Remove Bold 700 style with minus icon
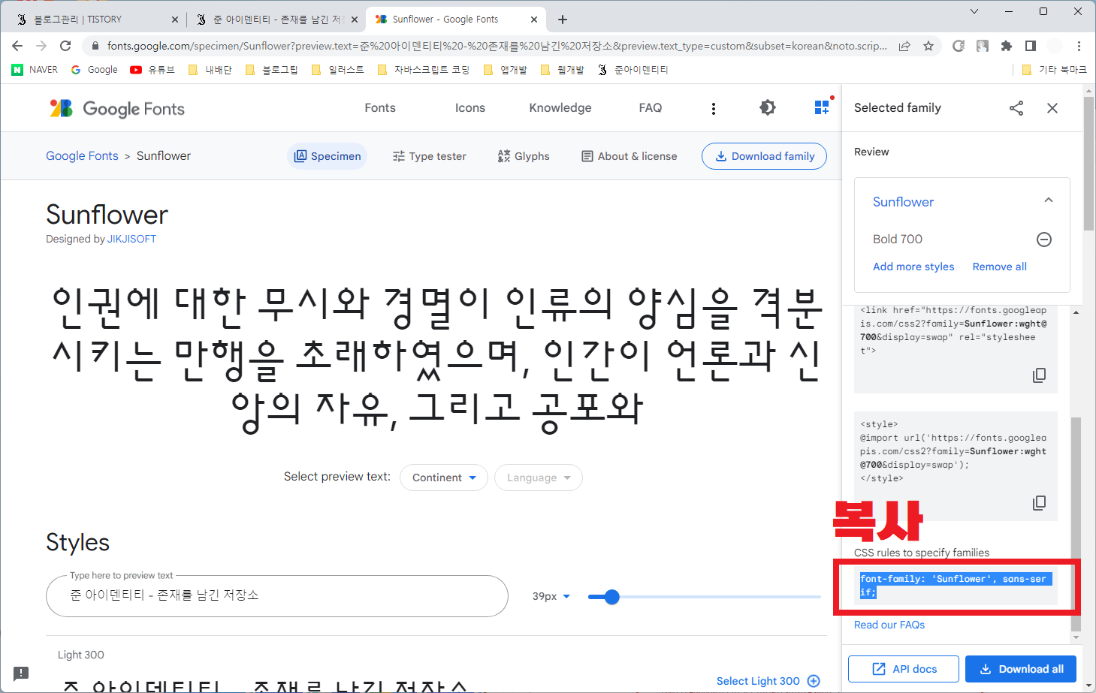This screenshot has height=693, width=1096. 1044,240
